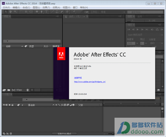
Task: Select the Zoom magnifier tool
Action: [x=15, y=12]
